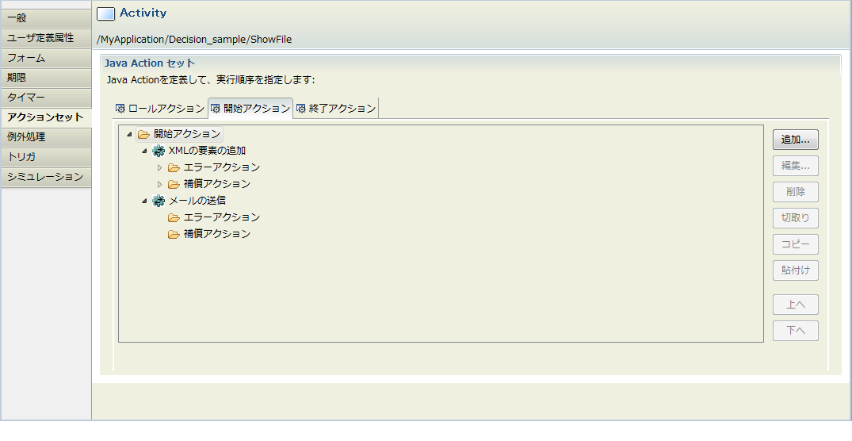Open the 例外処理 page
This screenshot has height=441, width=852.
[x=46, y=137]
